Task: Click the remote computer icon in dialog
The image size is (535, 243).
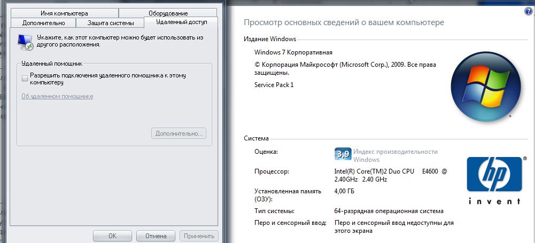Action: [x=25, y=42]
